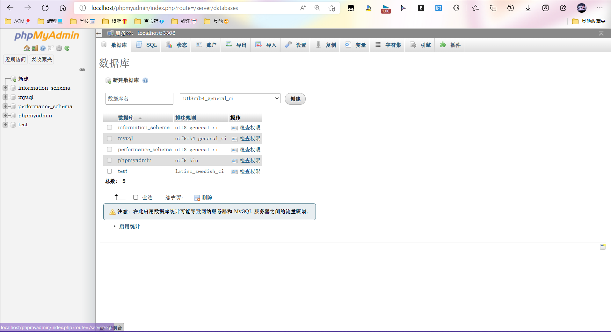The height and width of the screenshot is (332, 611).
Task: Expand information_schema in navigation tree
Action: coord(5,88)
